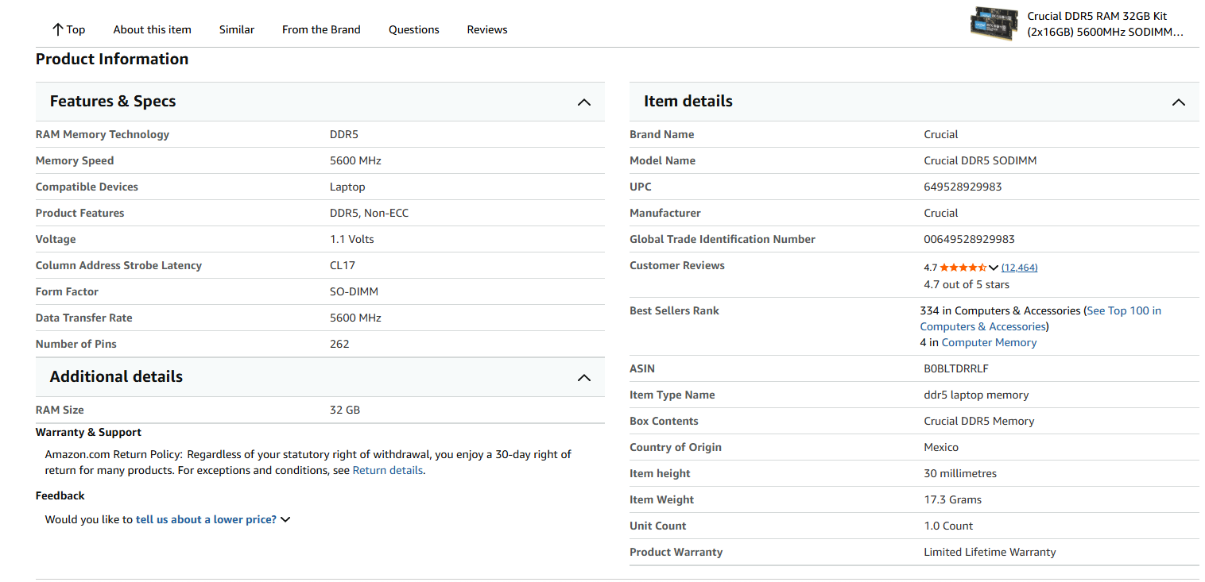Go to the Similar tab

pyautogui.click(x=237, y=29)
